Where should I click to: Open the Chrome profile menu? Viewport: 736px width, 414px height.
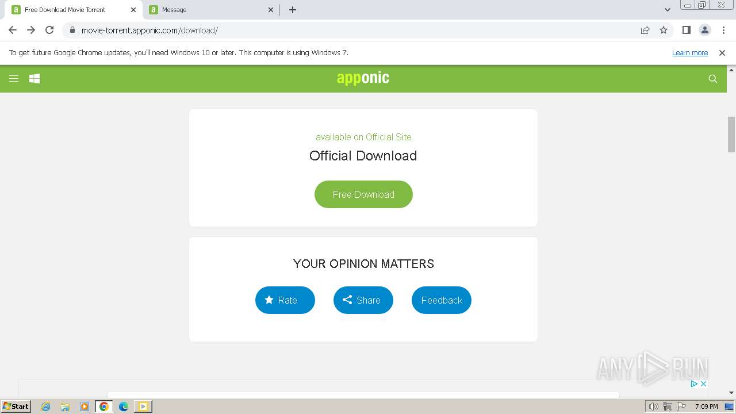[704, 30]
